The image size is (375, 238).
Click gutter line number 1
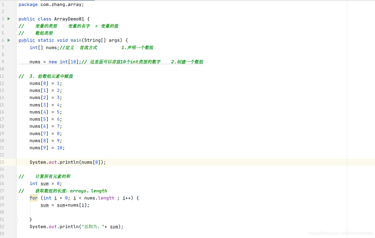point(3,5)
